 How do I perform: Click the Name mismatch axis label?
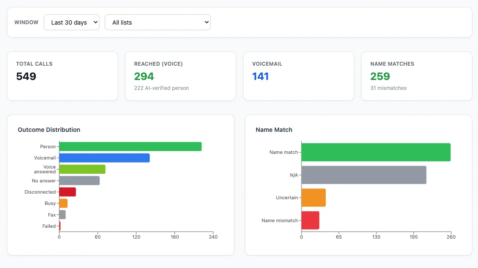click(279, 220)
